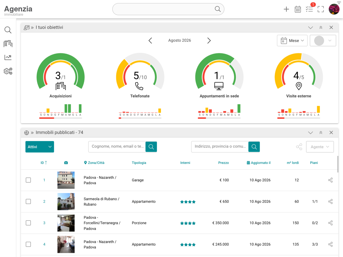Open the sidebar search icon
This screenshot has width=343, height=257.
(8, 30)
